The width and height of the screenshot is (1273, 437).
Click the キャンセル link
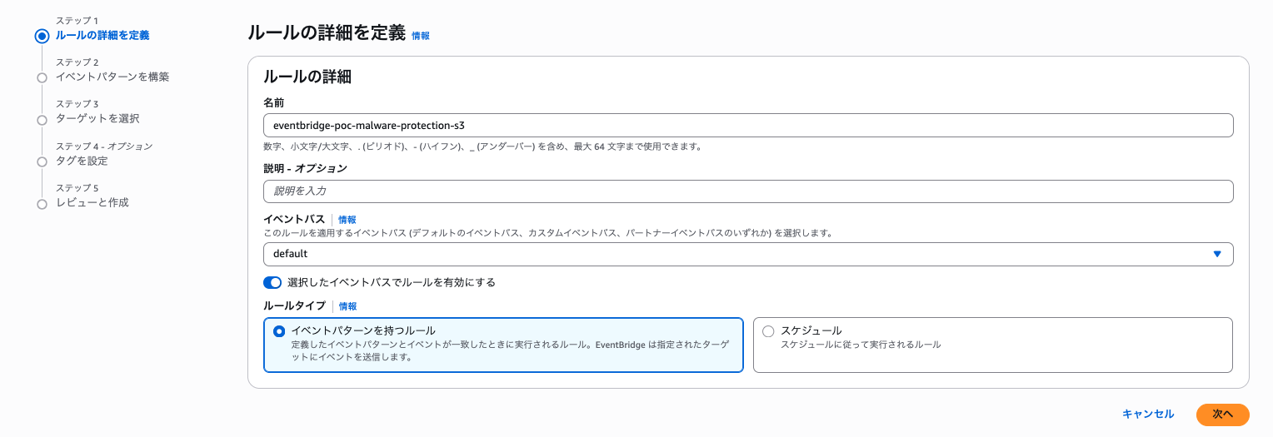pos(1147,414)
